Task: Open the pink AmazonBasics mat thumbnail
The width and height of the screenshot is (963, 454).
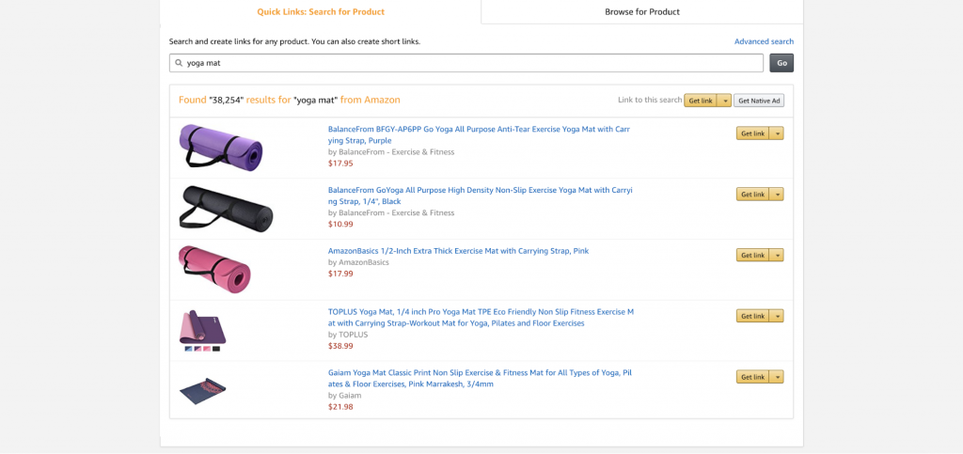Action: pos(214,269)
